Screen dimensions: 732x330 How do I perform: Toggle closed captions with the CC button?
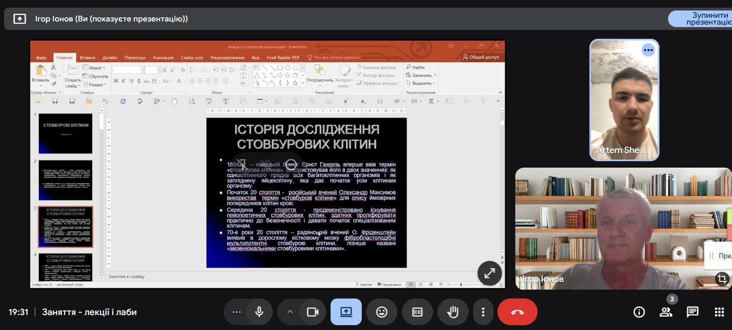pos(417,312)
